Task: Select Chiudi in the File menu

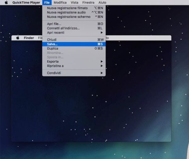Action: pyautogui.click(x=52, y=40)
